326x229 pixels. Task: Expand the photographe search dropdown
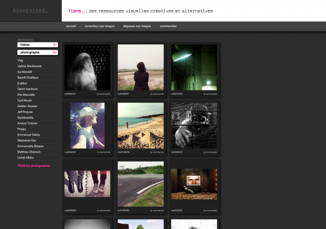click(x=37, y=52)
